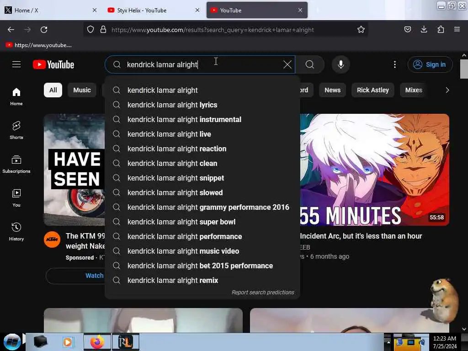Open the Windows Start orb
Screen dimensions: 468x351
tap(12, 342)
